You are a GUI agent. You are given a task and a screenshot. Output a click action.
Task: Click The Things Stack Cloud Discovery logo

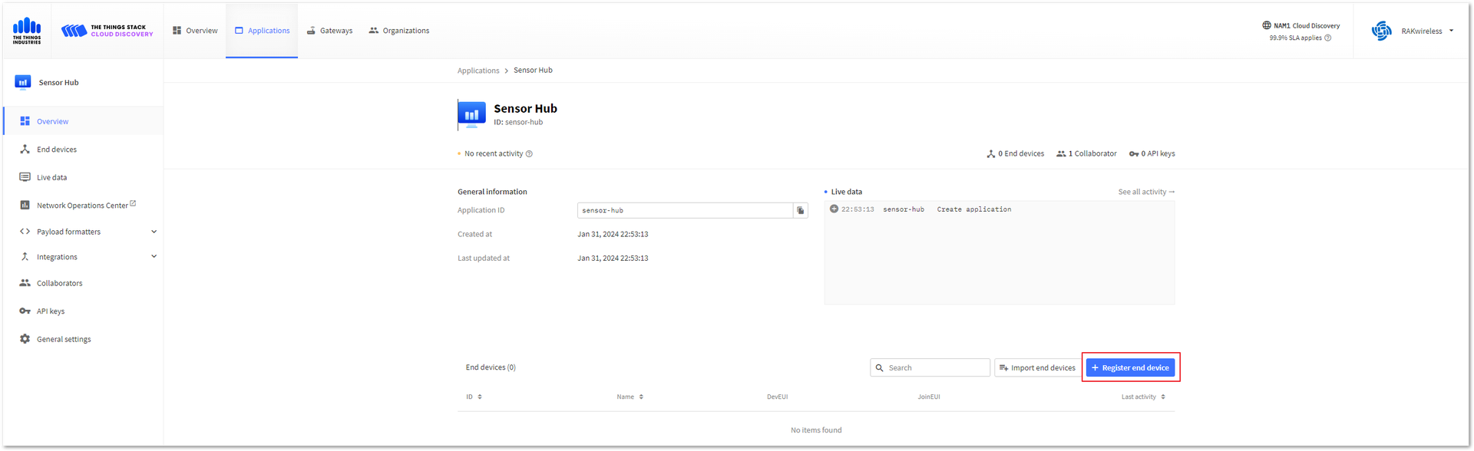[x=107, y=31]
